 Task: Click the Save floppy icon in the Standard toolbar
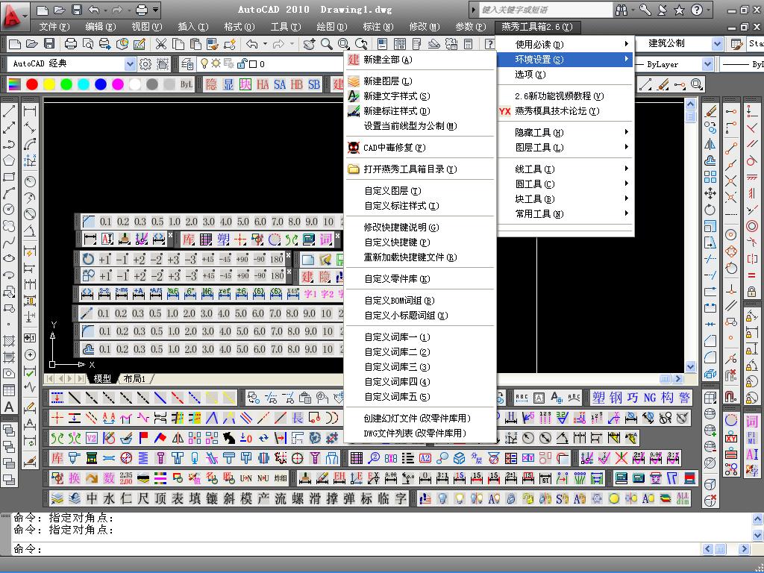48,44
